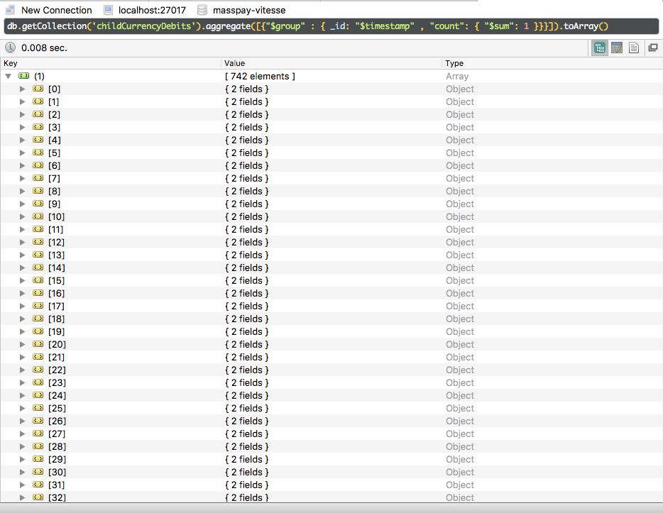Click the object icon for row [30]
This screenshot has width=663, height=513.
click(38, 472)
